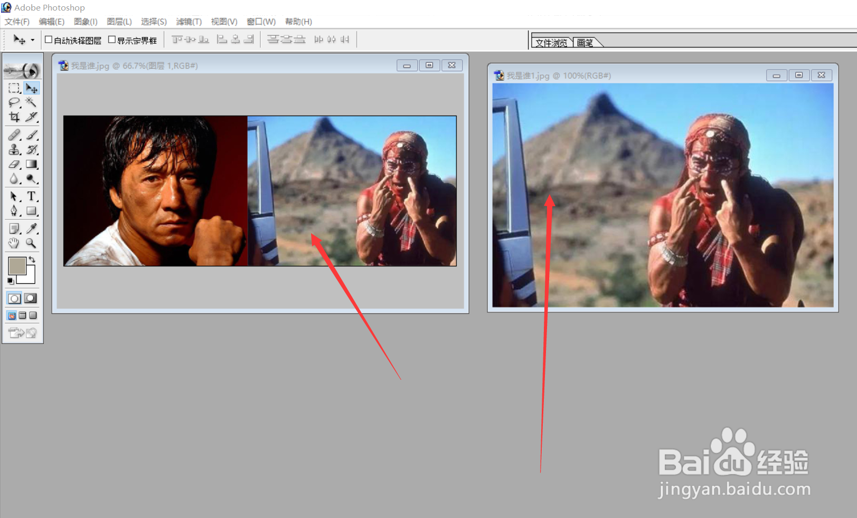Switch to Standard edit mode

(14, 299)
